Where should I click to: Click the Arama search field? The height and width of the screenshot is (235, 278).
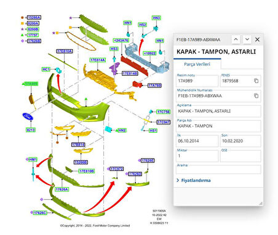pos(218,170)
